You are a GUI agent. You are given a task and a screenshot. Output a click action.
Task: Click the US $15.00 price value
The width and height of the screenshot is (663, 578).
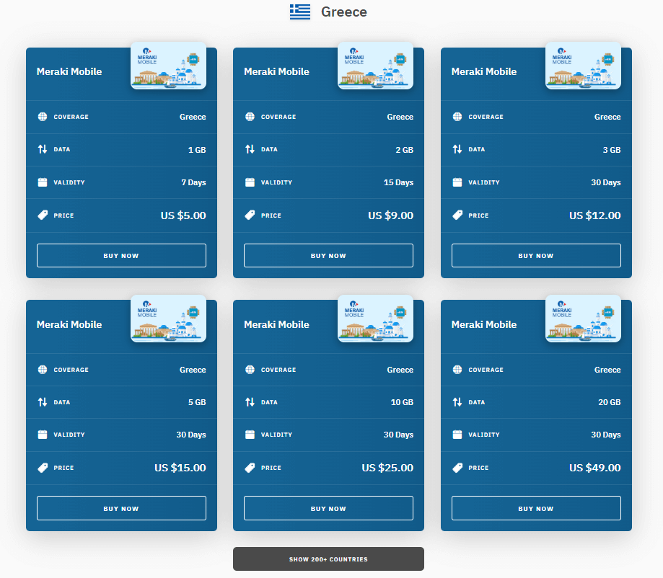click(180, 468)
